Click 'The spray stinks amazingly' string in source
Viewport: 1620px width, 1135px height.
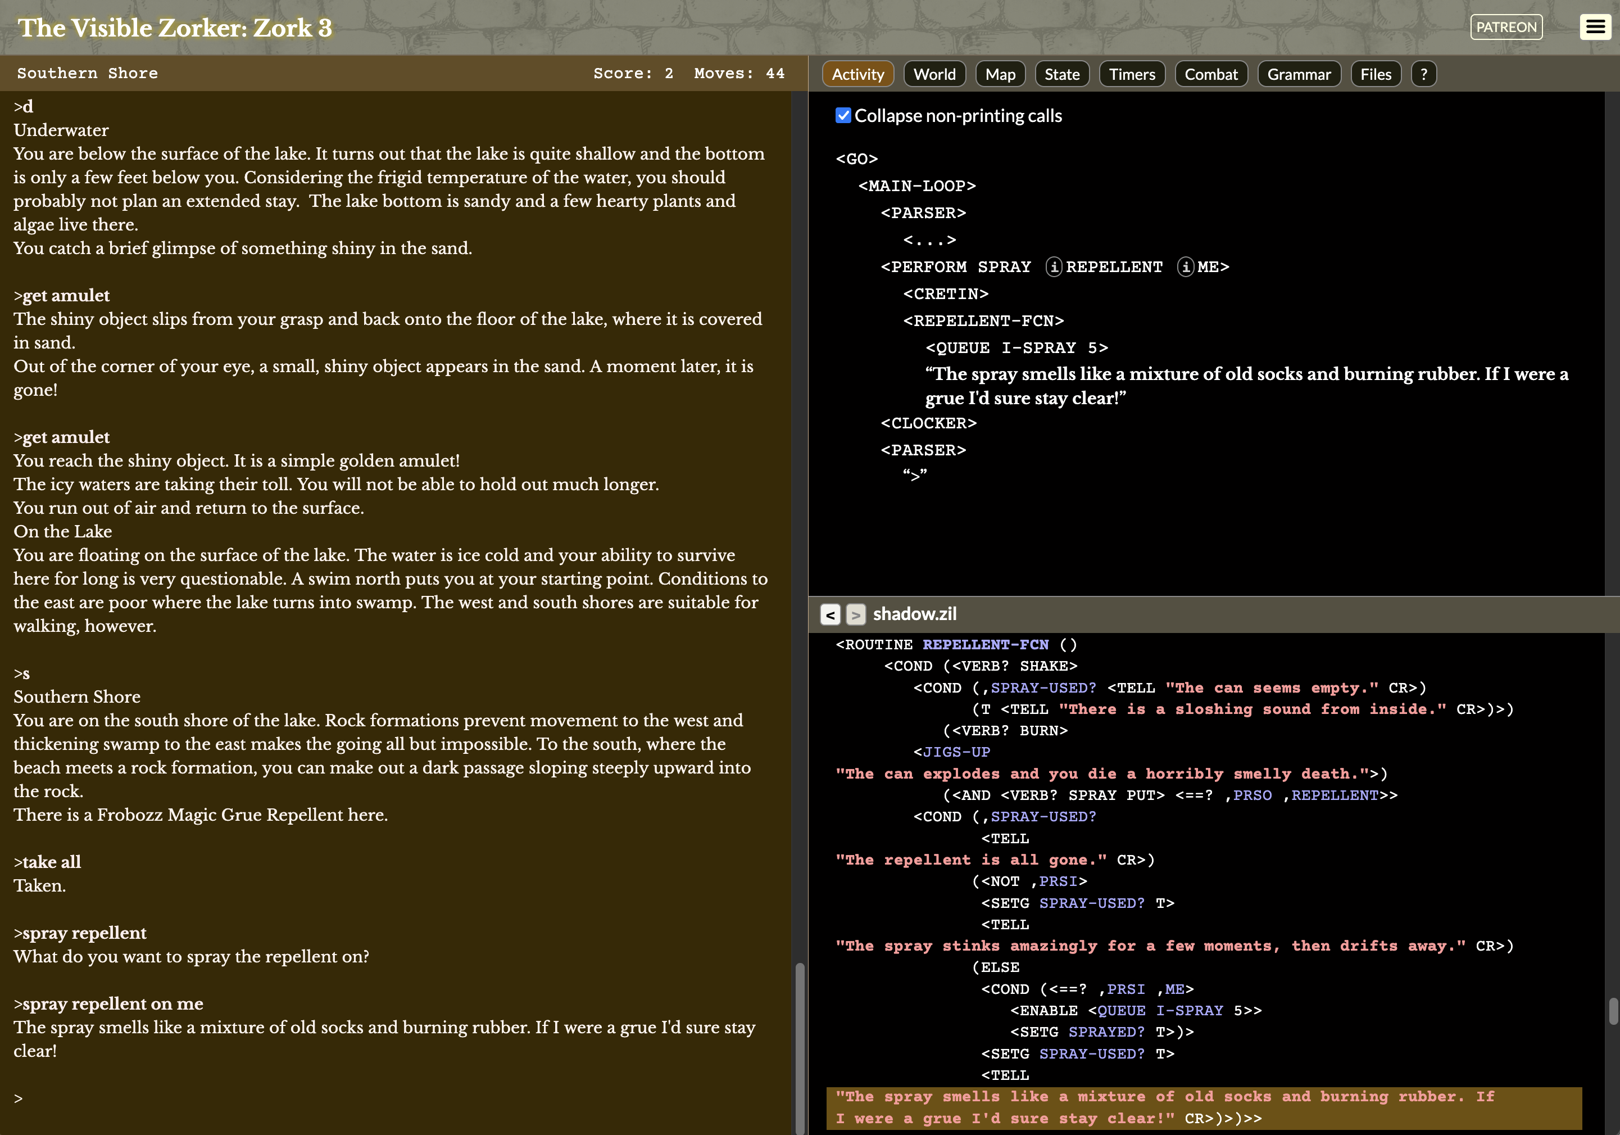click(x=1150, y=946)
